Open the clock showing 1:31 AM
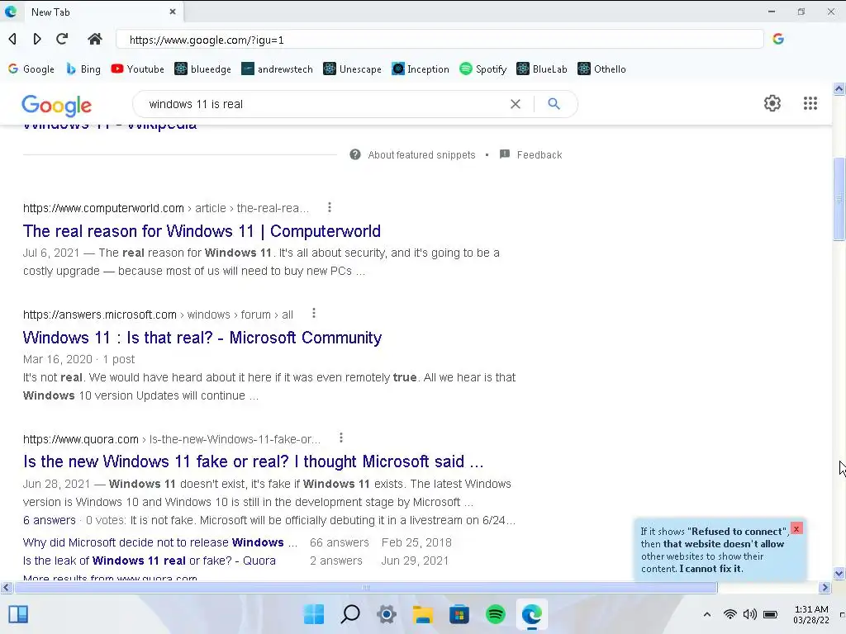 [811, 614]
